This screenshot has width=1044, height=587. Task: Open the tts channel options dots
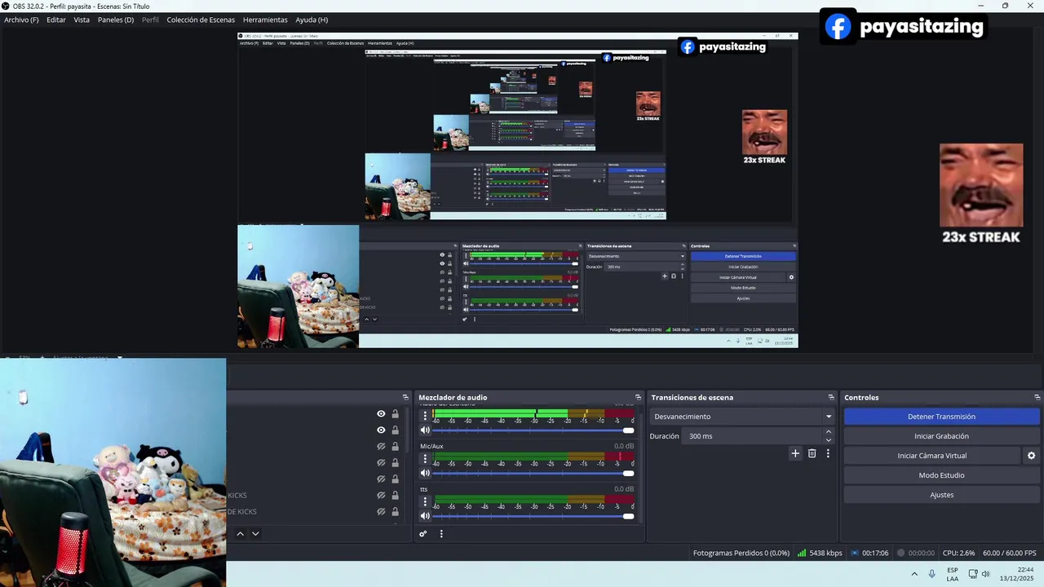coord(425,501)
